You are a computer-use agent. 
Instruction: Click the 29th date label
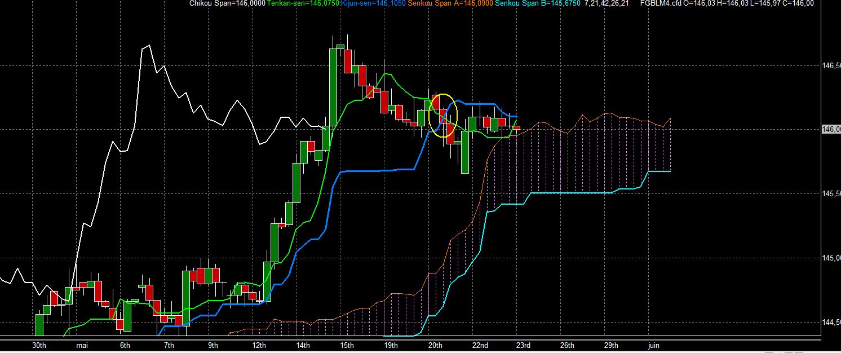click(611, 345)
